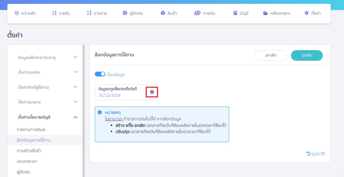
Task: Open the ตั้งค่า menu in top bar
Action: point(312,13)
